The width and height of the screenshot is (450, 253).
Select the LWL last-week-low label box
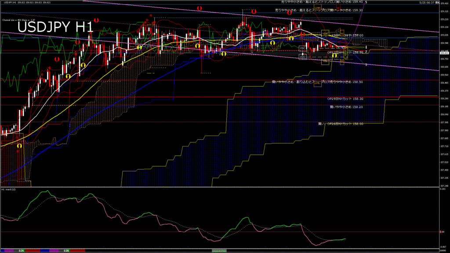click(x=318, y=83)
